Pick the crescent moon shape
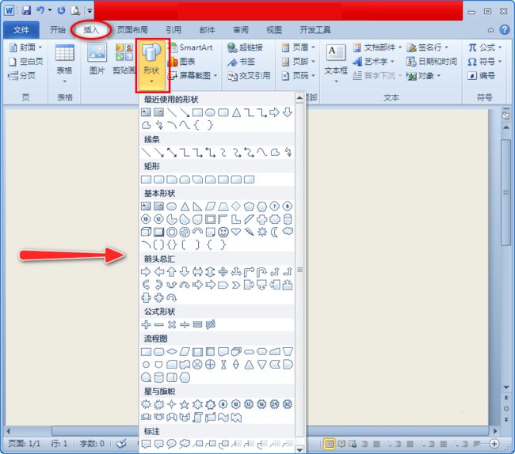 275,232
